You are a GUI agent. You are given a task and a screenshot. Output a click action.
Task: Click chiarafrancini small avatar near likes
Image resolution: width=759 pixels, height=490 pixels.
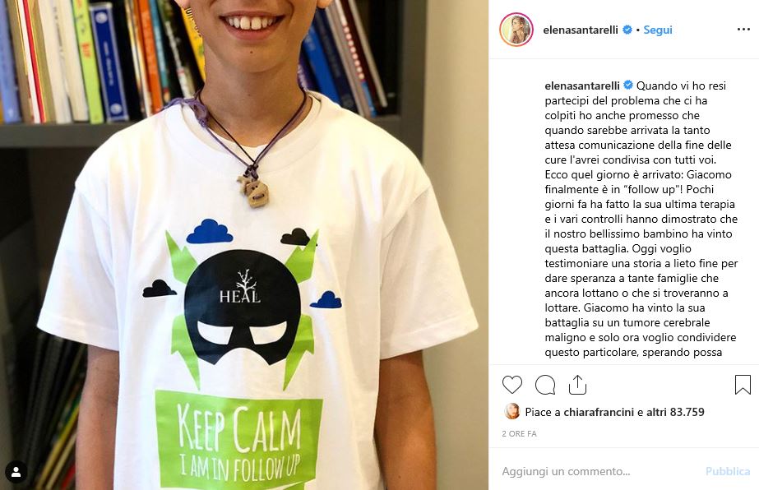(x=511, y=412)
